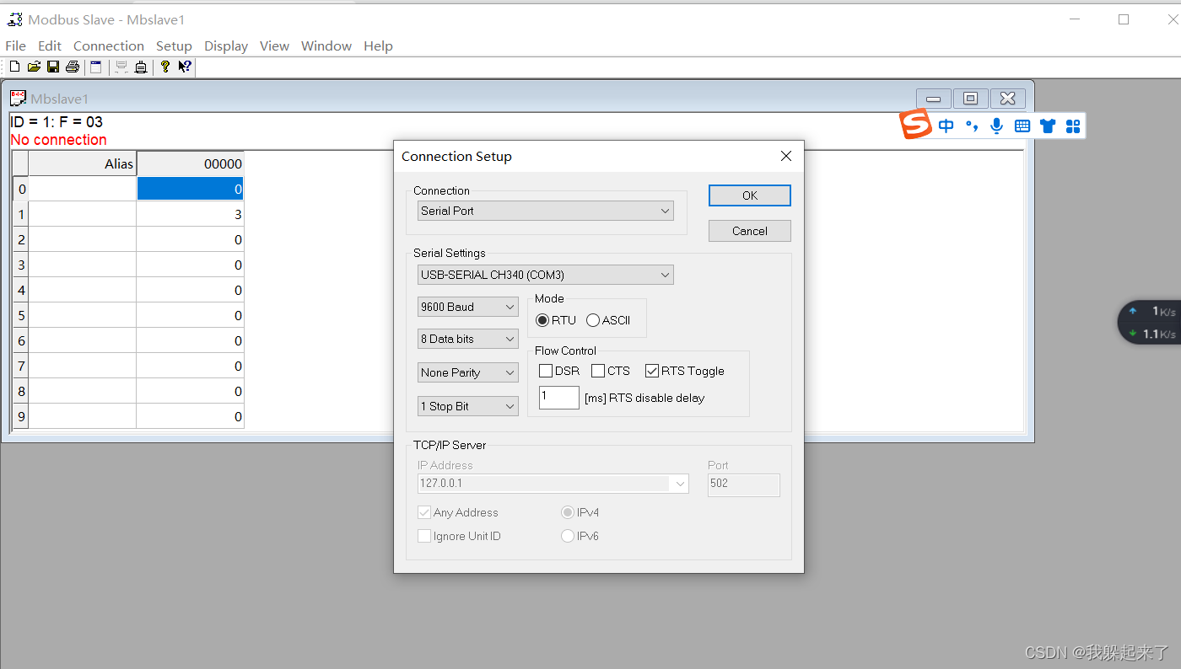
Task: Enable the DSR flow control checkbox
Action: point(545,370)
